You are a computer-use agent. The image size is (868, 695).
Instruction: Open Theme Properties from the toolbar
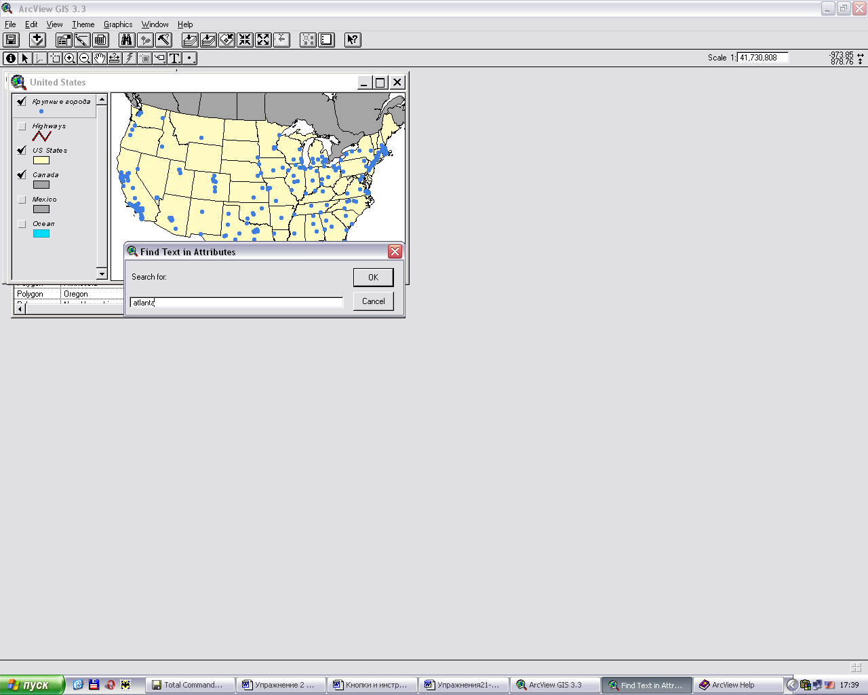click(64, 40)
